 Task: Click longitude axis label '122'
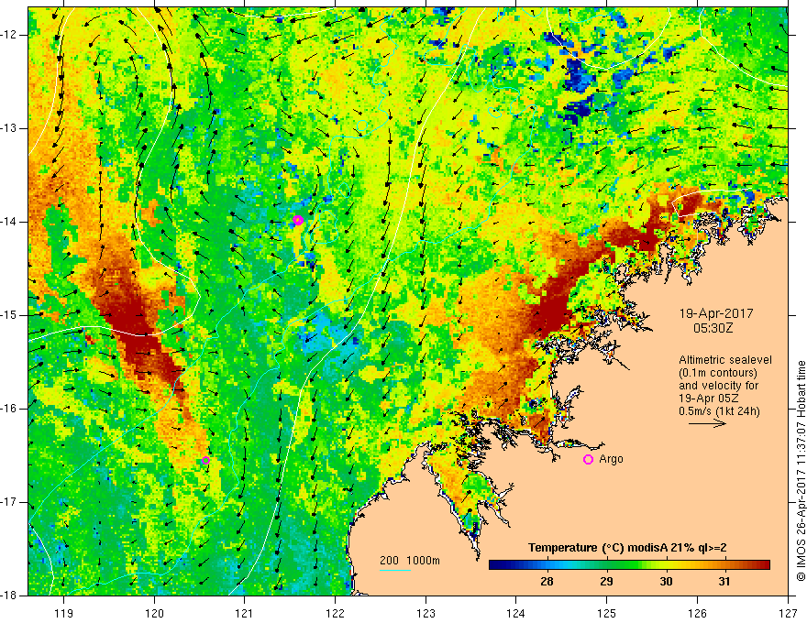pos(335,613)
